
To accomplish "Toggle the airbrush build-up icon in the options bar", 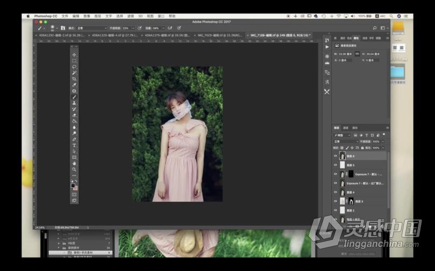I will 170,28.
